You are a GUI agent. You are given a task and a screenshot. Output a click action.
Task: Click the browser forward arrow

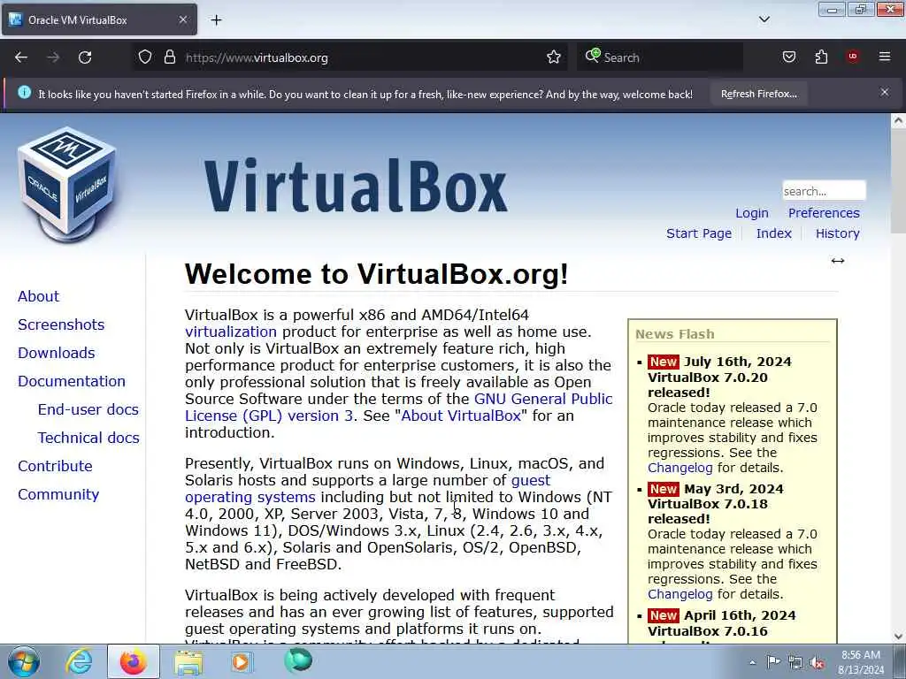53,57
